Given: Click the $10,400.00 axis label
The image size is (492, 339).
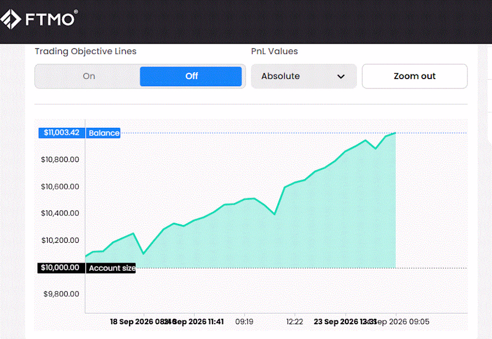Looking at the screenshot, I should pos(60,213).
